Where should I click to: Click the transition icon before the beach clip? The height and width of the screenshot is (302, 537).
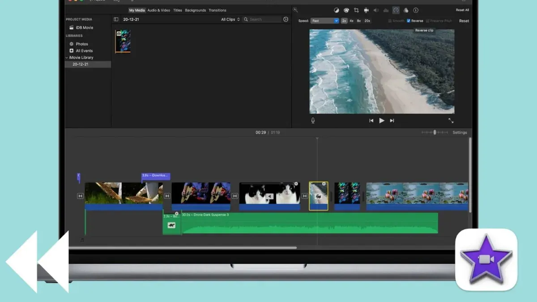305,196
